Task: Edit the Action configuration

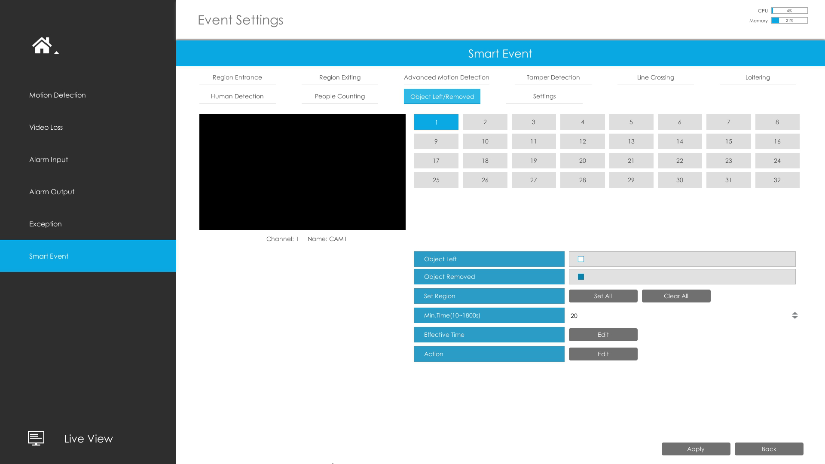Action: (x=603, y=354)
